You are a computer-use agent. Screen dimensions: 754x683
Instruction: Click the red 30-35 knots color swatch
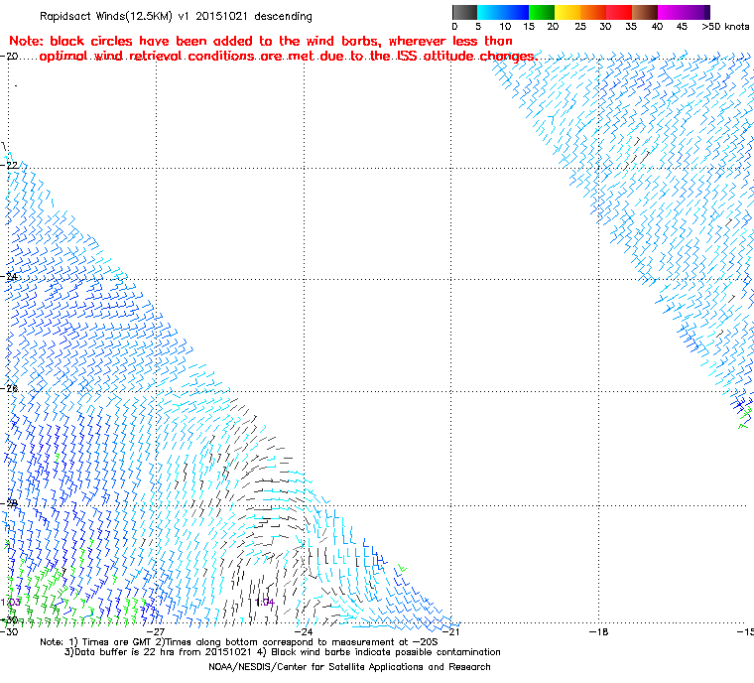(x=619, y=12)
